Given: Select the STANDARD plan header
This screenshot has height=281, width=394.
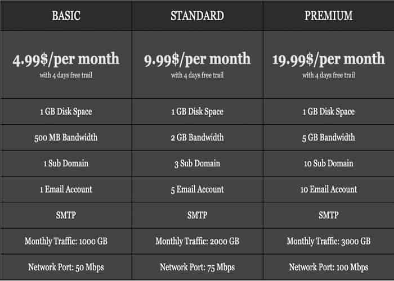Looking at the screenshot, I should click(197, 15).
